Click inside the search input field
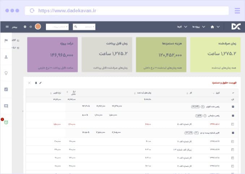Image resolution: width=245 pixels, height=174 pixels. (84, 27)
